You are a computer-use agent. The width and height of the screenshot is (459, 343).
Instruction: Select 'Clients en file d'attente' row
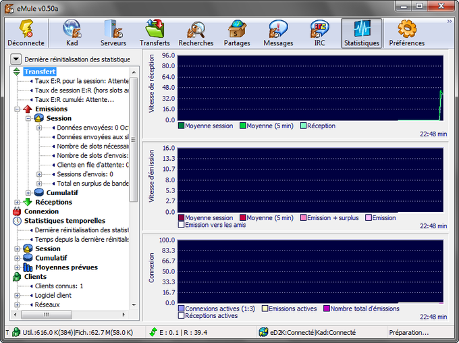(x=92, y=165)
